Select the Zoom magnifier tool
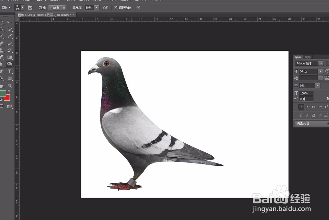 coord(10,86)
